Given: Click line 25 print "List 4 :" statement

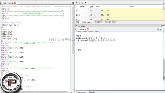Looking at the screenshot, I should point(13,61).
